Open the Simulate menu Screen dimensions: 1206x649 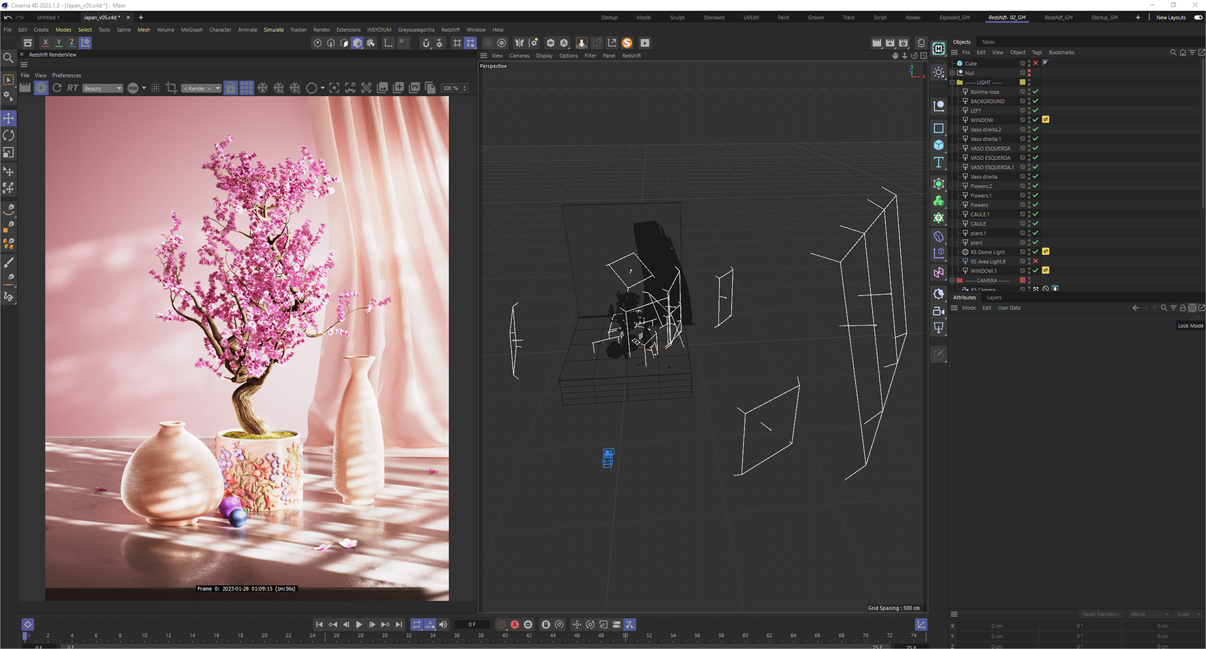tap(274, 29)
